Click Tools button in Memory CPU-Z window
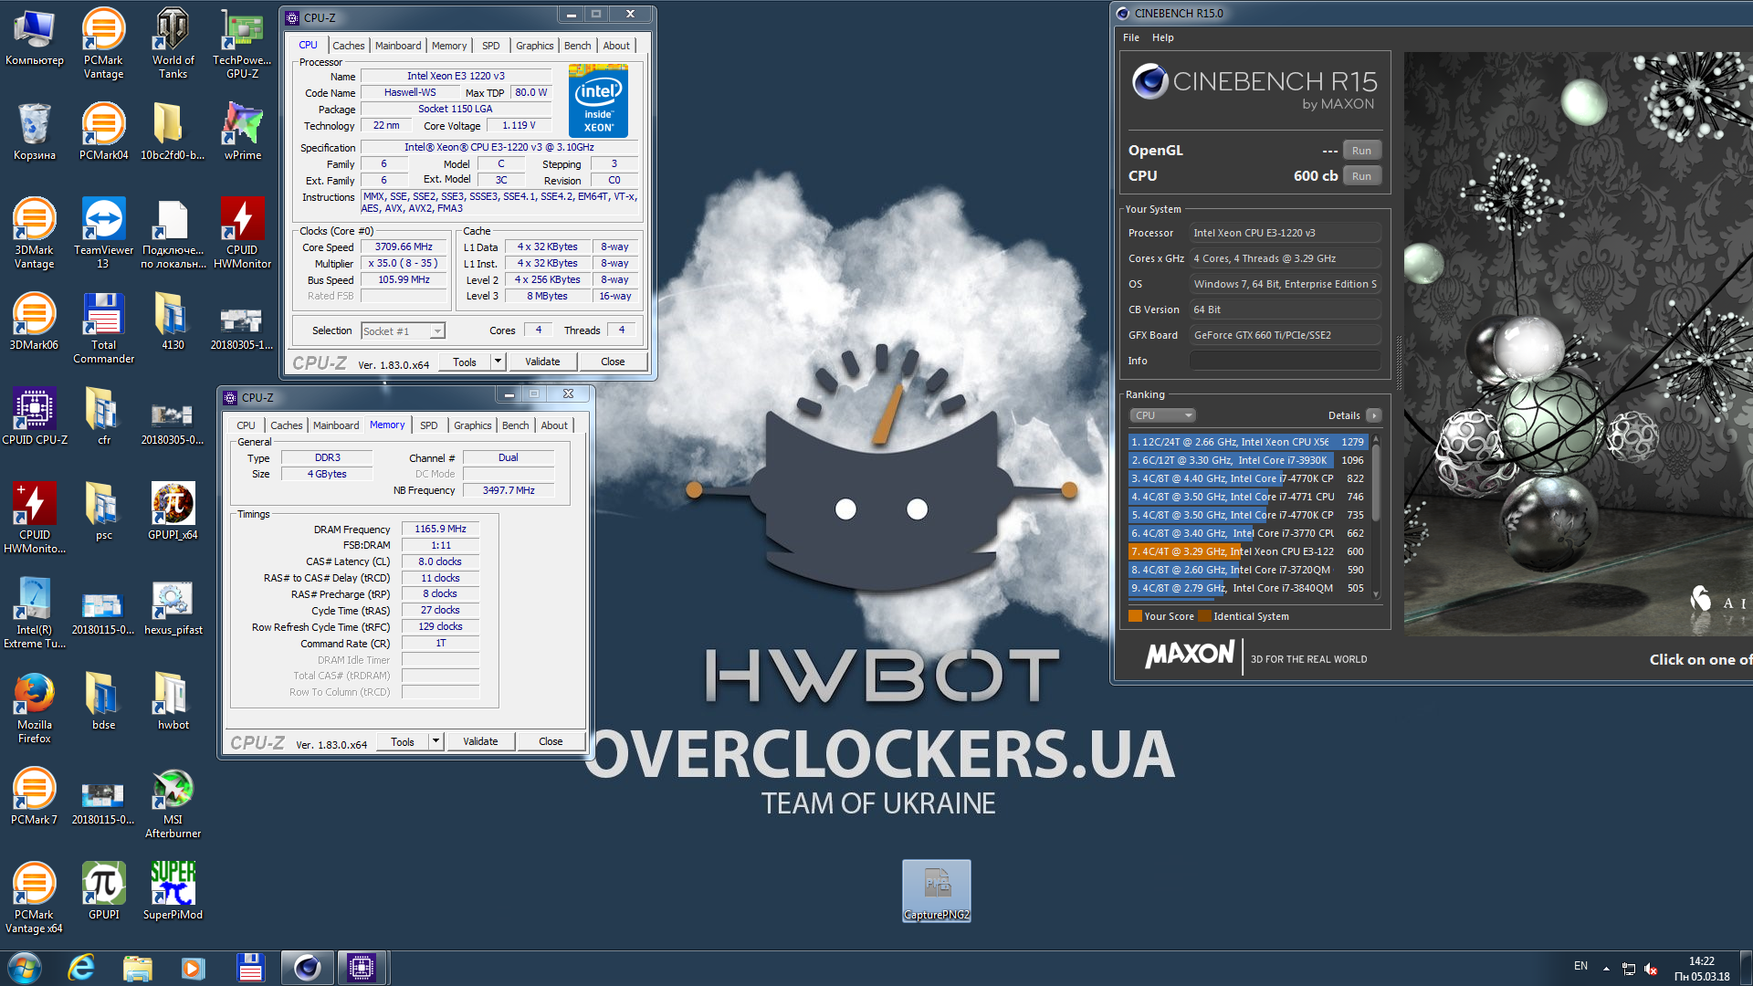 tap(403, 741)
